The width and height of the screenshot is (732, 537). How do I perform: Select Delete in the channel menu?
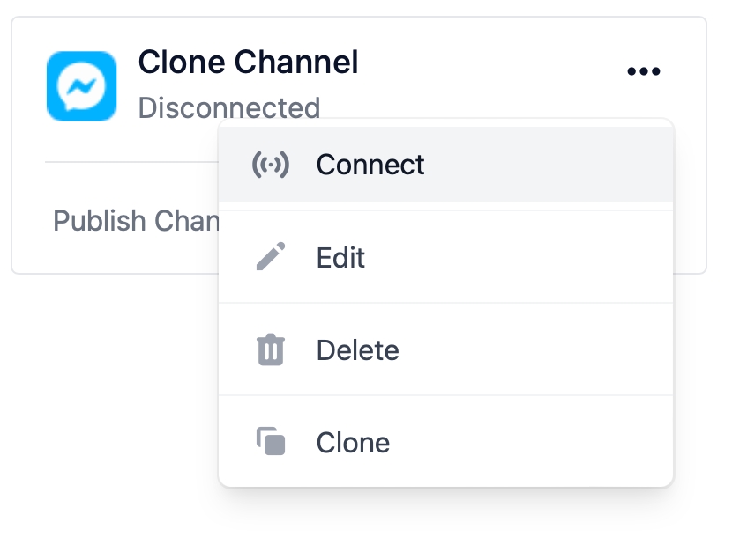(446, 349)
